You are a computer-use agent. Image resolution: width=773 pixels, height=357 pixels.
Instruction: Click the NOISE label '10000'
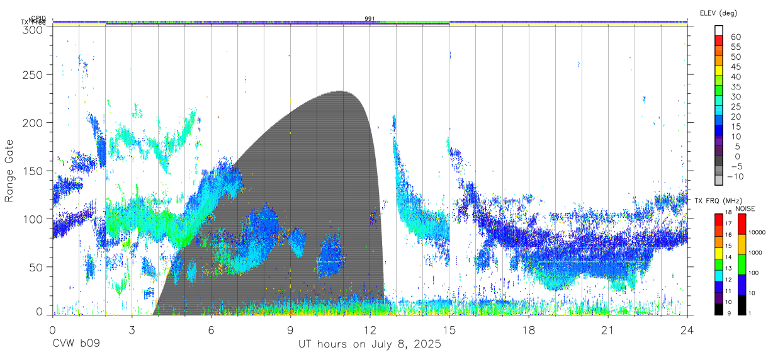pyautogui.click(x=757, y=232)
